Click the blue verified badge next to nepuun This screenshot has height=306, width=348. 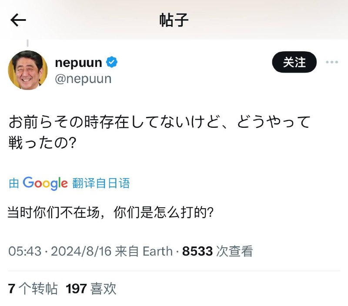coord(112,62)
